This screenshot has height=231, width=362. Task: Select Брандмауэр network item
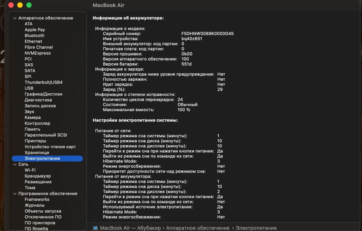[x=38, y=176]
